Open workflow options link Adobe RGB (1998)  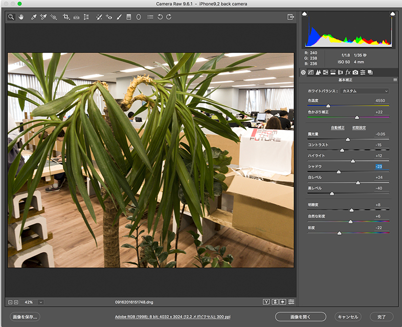click(172, 317)
